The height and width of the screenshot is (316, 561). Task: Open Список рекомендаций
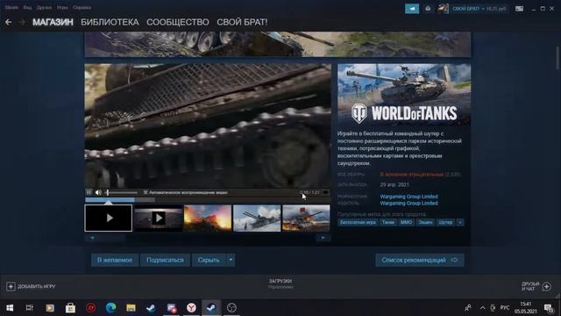pyautogui.click(x=420, y=260)
